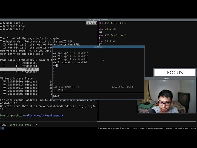Select the highlighted workspace 3 indicator
197x148 pixels.
(3, 128)
